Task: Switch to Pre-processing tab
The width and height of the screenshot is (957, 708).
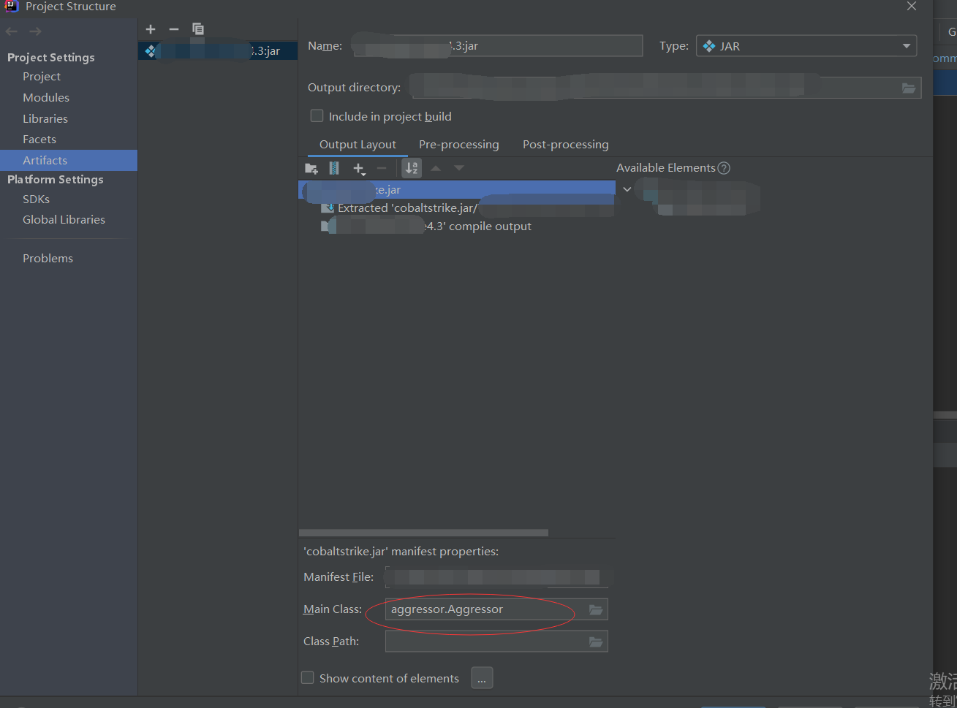Action: pyautogui.click(x=459, y=145)
